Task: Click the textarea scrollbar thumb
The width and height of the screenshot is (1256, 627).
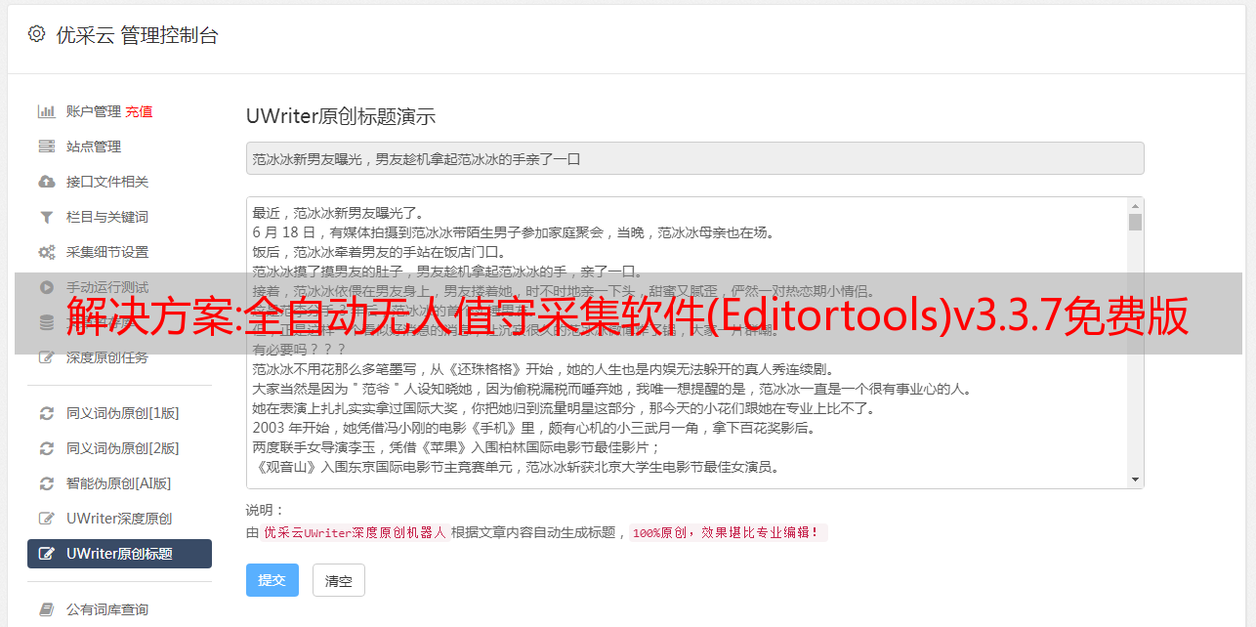Action: coord(1135,223)
